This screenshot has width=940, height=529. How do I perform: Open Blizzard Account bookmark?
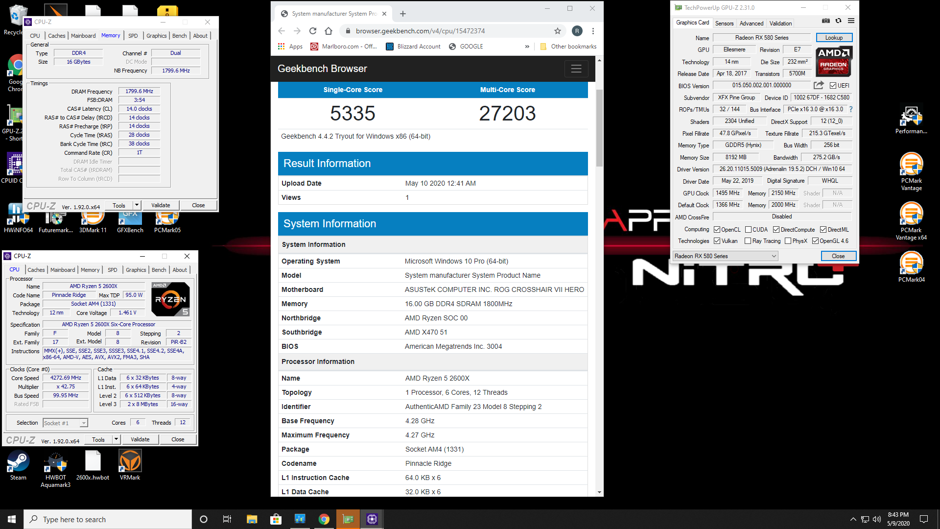(x=413, y=47)
